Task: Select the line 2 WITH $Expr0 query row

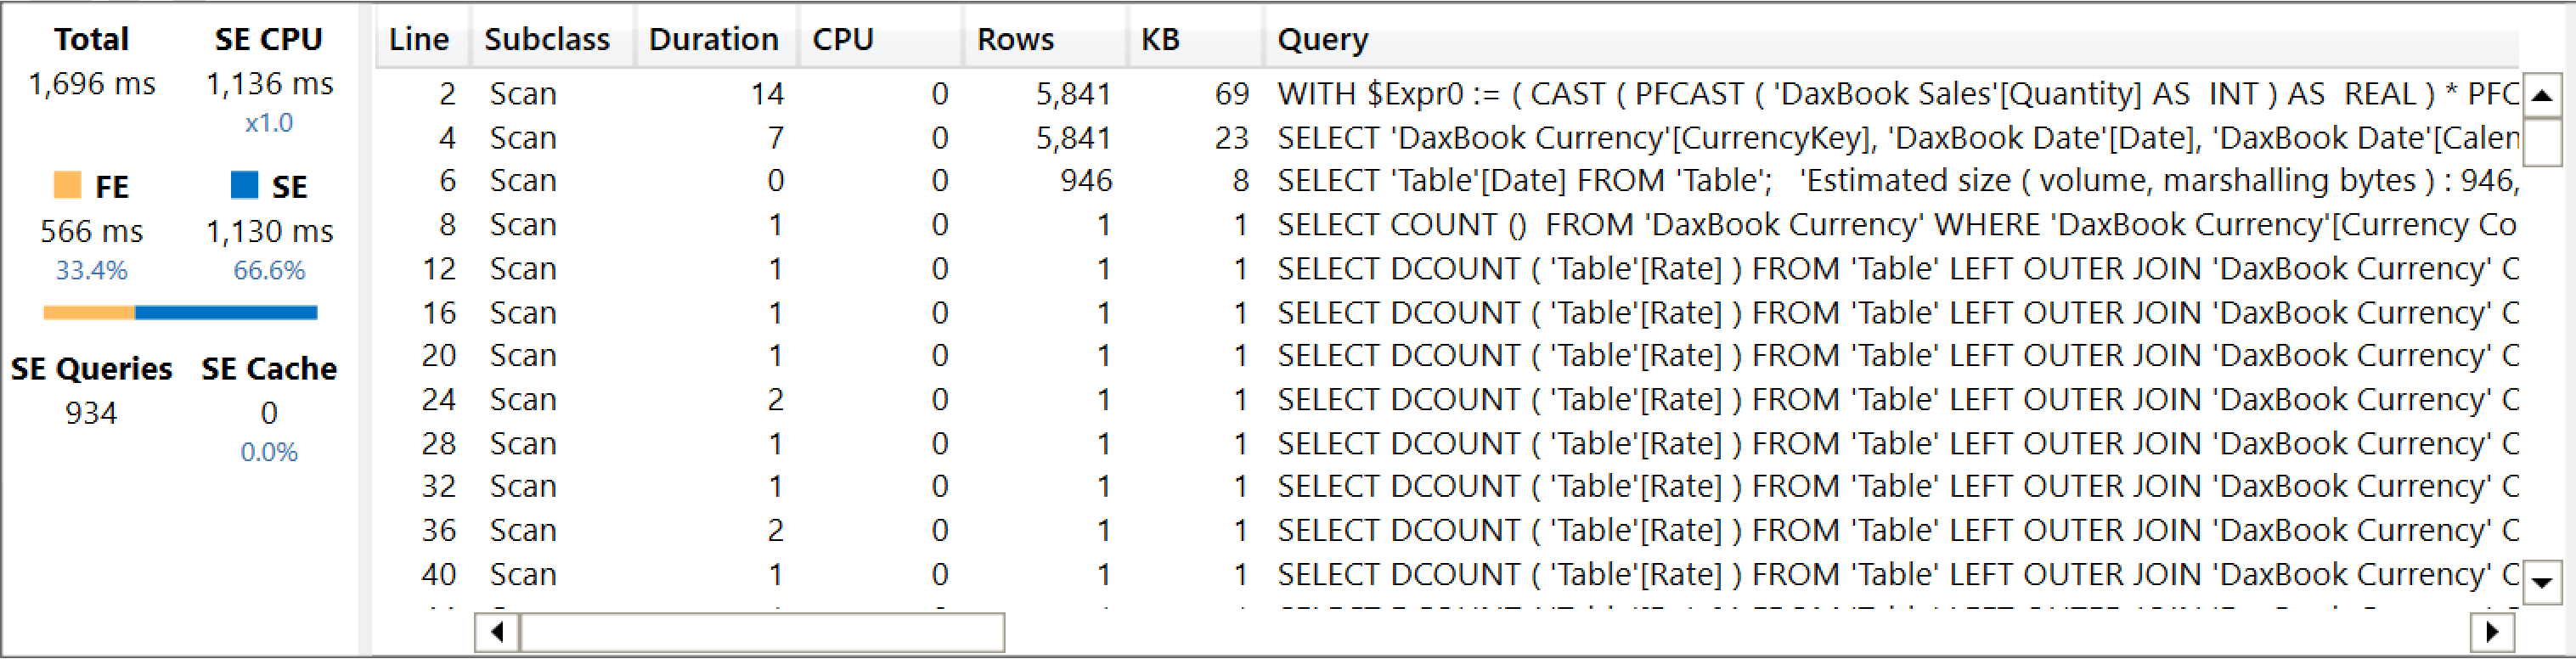Action: pos(1447,94)
